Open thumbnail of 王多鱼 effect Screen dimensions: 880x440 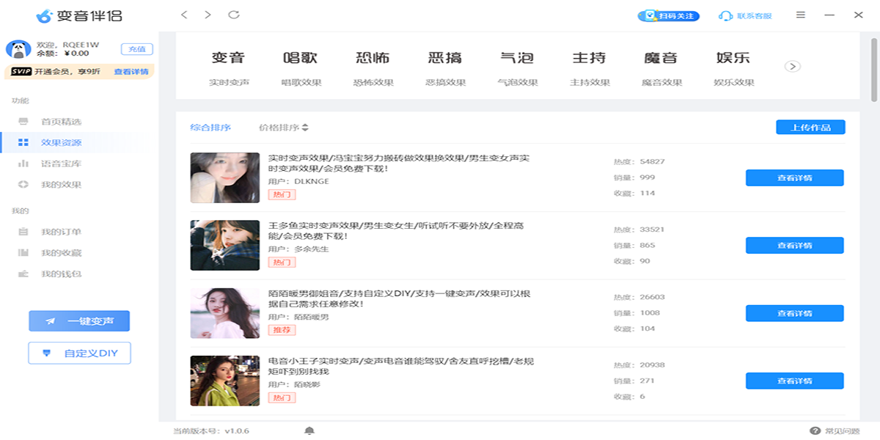click(x=225, y=245)
